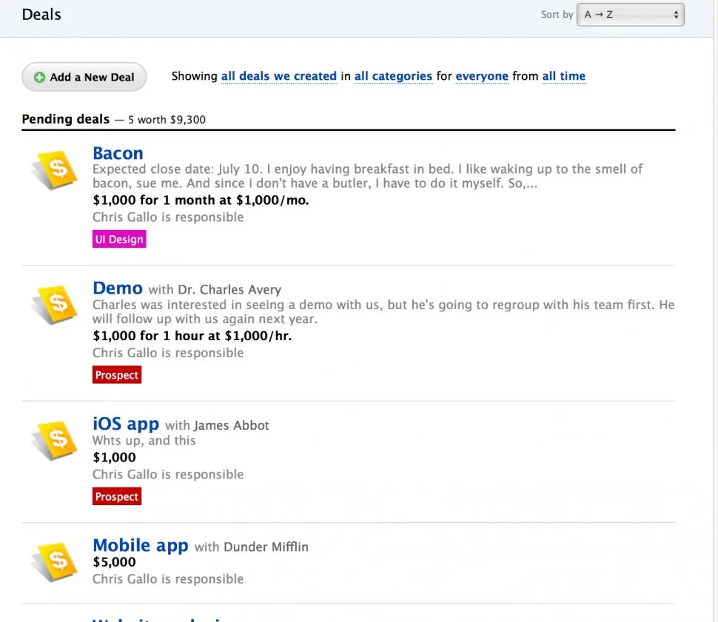This screenshot has height=622, width=718.
Task: Click the green plus icon on Add a New Deal
Action: 40,77
